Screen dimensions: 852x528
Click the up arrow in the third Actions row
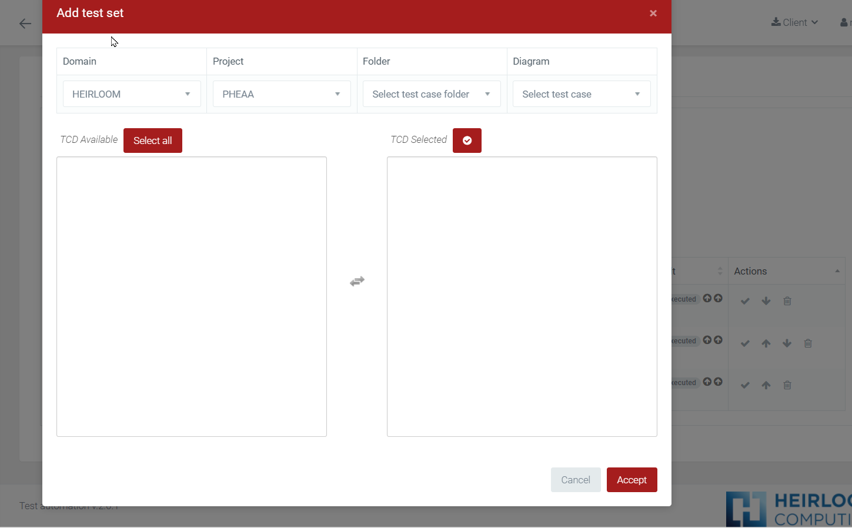pyautogui.click(x=766, y=385)
